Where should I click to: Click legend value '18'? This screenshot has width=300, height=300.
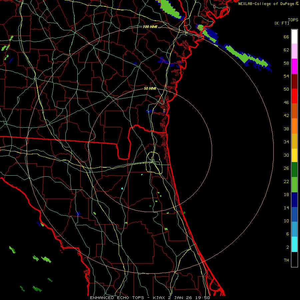pyautogui.click(x=286, y=195)
